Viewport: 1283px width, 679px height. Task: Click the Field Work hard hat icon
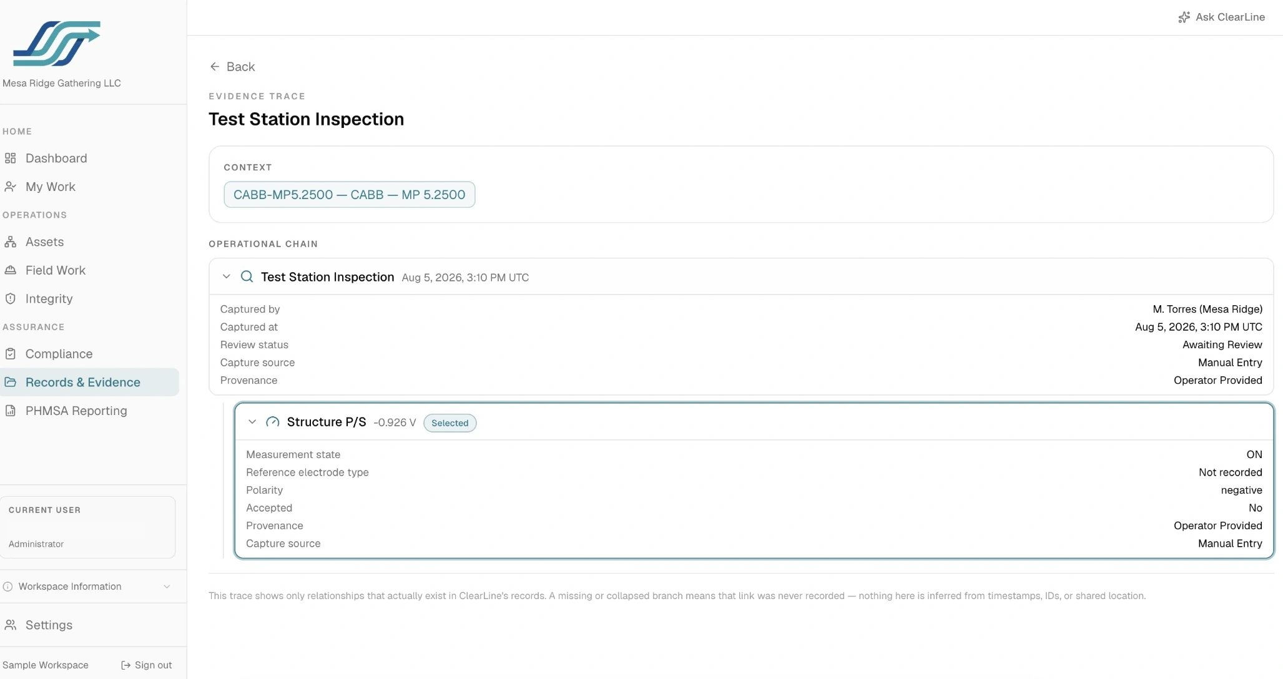(x=11, y=270)
